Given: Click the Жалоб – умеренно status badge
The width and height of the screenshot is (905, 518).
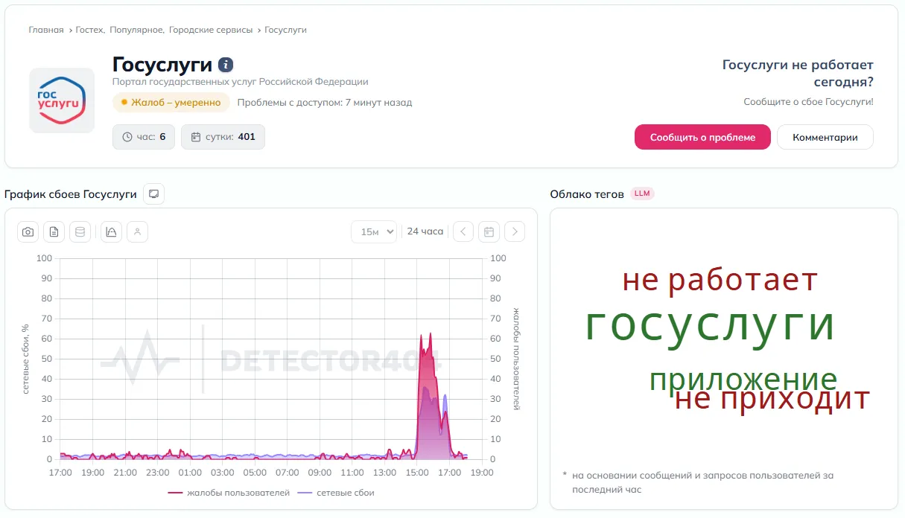Looking at the screenshot, I should 171,102.
